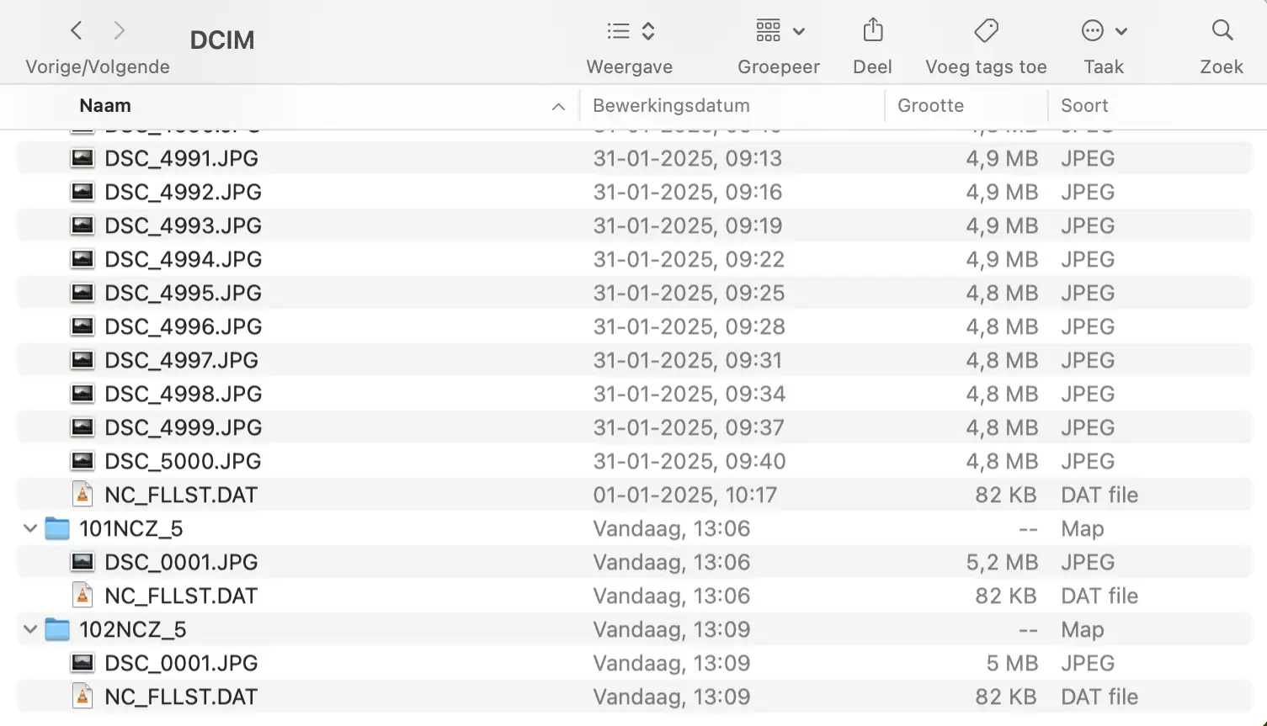Select the file DSC_5000.JPG
The image size is (1267, 726).
tap(183, 461)
